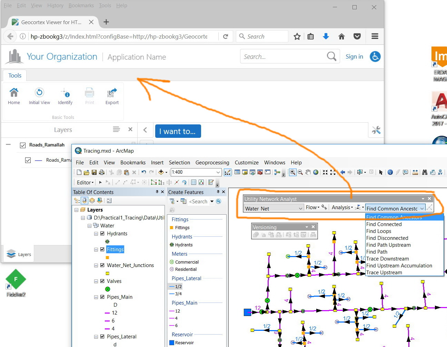Toggle the Roads_Rama sublayer checkbox in Geocortex
The width and height of the screenshot is (447, 347).
point(28,160)
